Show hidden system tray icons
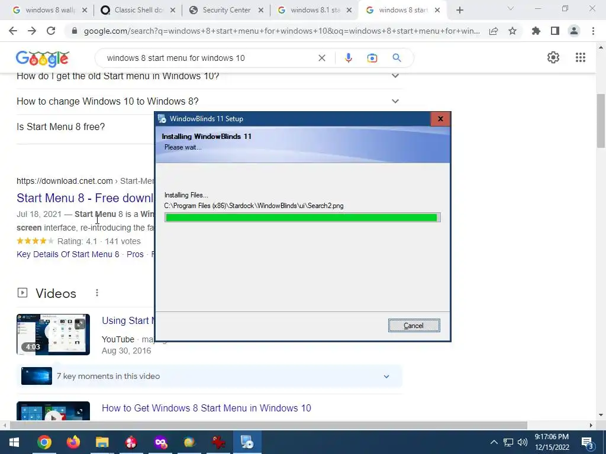 [494, 442]
